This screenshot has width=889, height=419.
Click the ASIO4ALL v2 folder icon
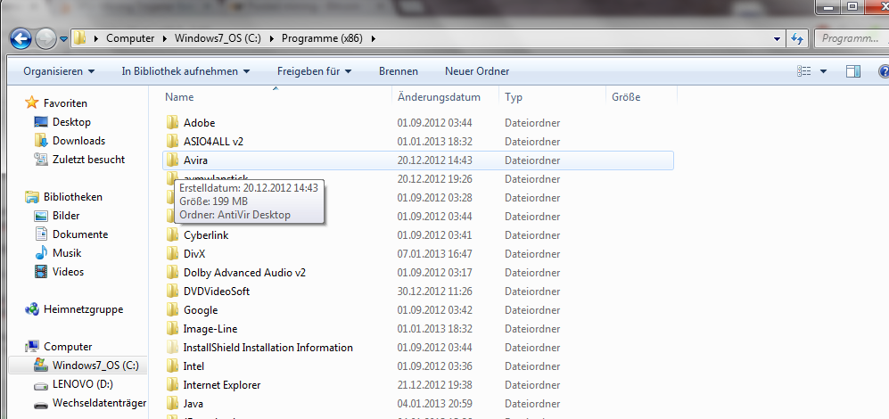(172, 141)
